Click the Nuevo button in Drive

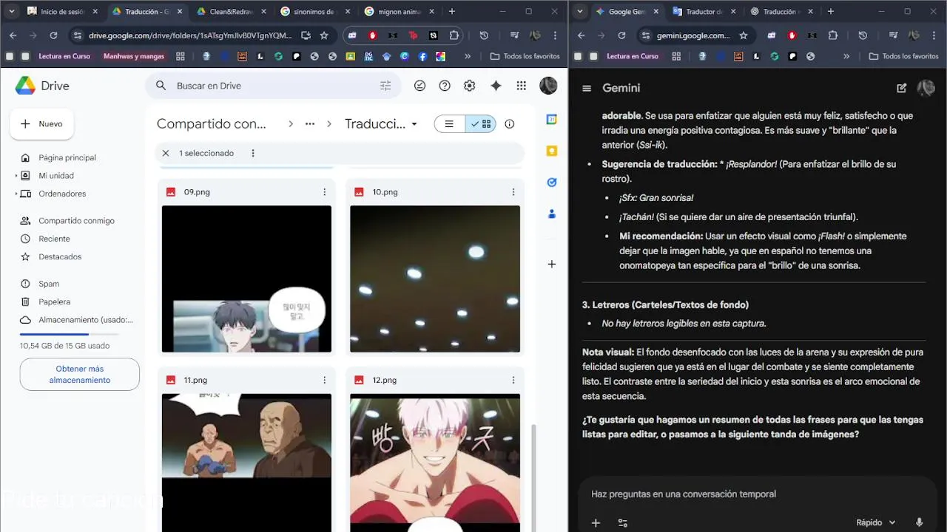pos(41,124)
